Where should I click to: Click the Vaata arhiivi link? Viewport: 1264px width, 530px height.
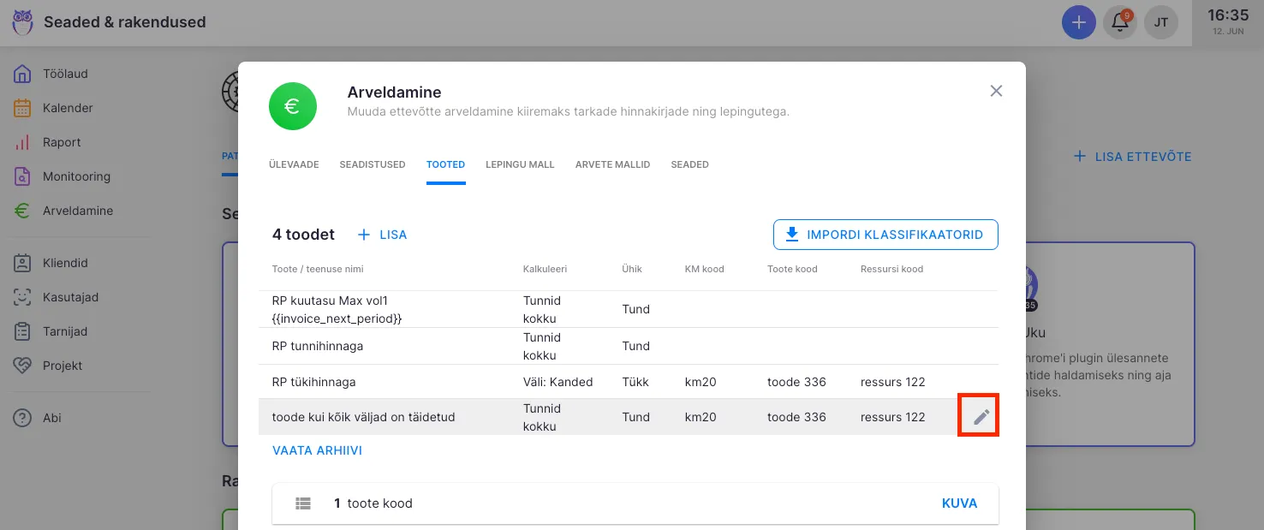tap(317, 450)
